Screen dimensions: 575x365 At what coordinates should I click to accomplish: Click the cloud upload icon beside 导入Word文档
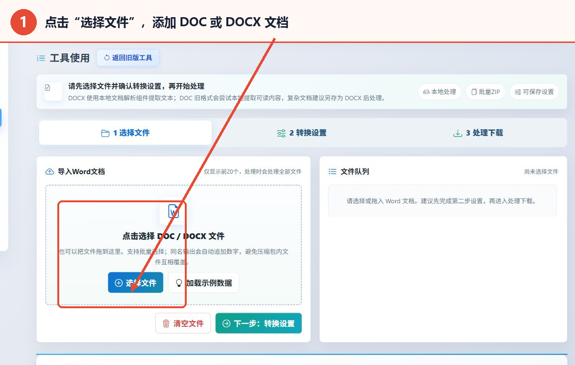click(49, 171)
